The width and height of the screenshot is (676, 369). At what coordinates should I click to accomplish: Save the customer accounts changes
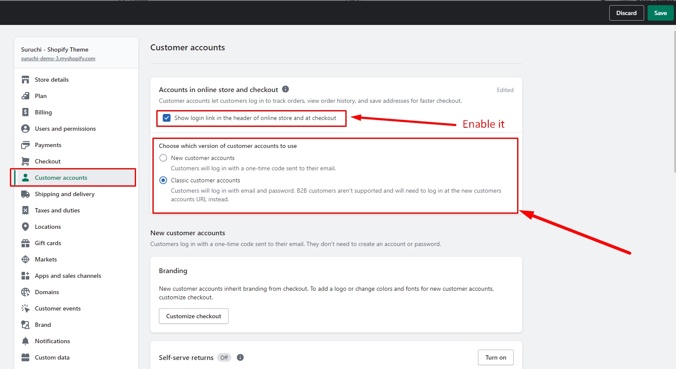click(x=660, y=13)
